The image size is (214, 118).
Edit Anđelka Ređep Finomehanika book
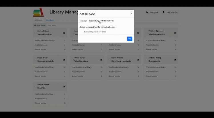point(175,60)
